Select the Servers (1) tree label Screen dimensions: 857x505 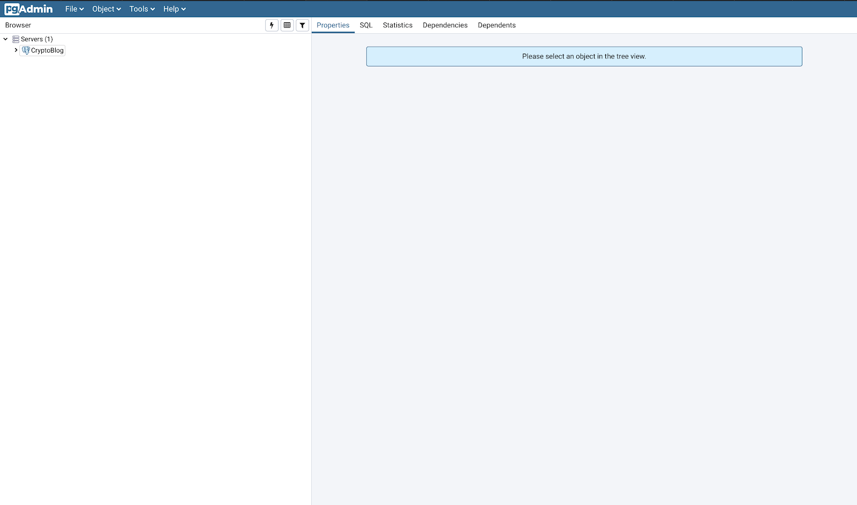(36, 39)
